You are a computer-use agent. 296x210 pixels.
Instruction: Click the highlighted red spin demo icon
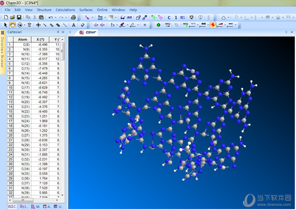pos(213,25)
